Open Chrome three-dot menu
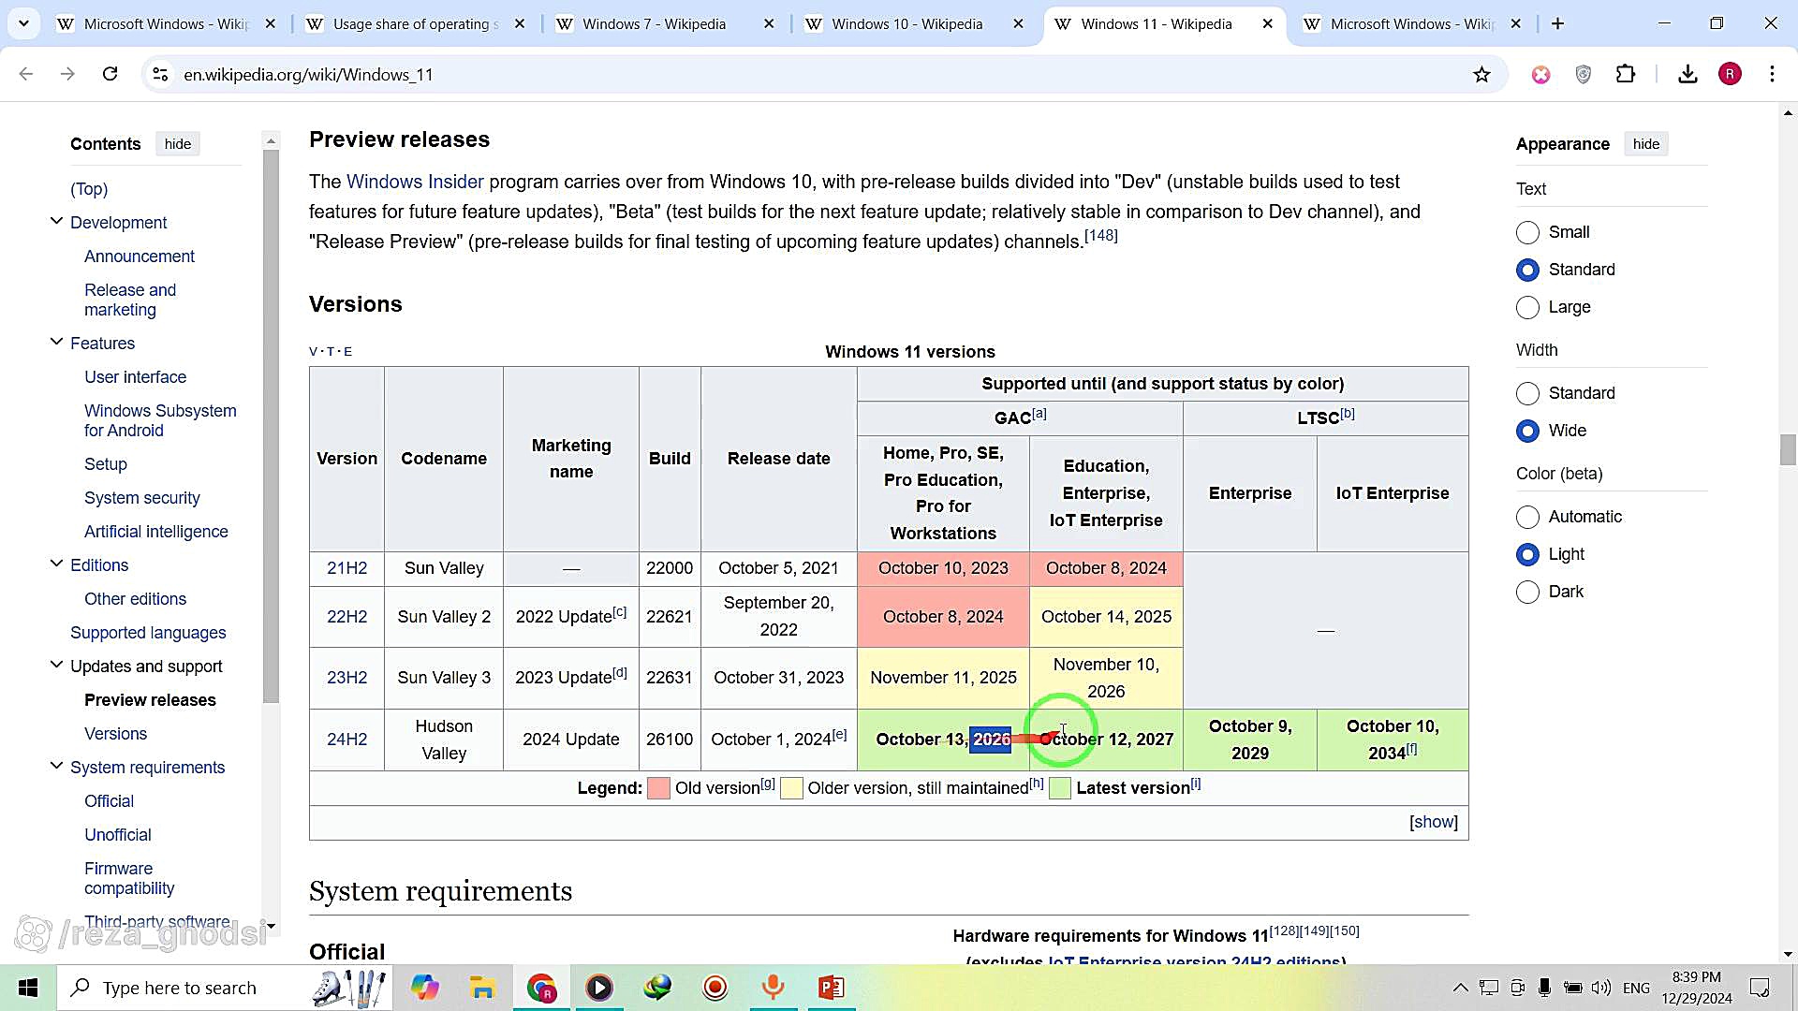This screenshot has width=1798, height=1011. [x=1772, y=74]
